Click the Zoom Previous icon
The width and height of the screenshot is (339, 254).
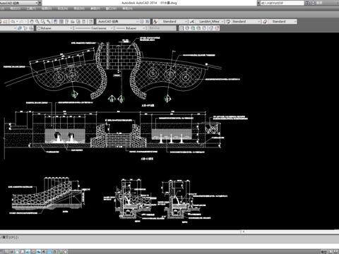pyautogui.click(x=49, y=21)
